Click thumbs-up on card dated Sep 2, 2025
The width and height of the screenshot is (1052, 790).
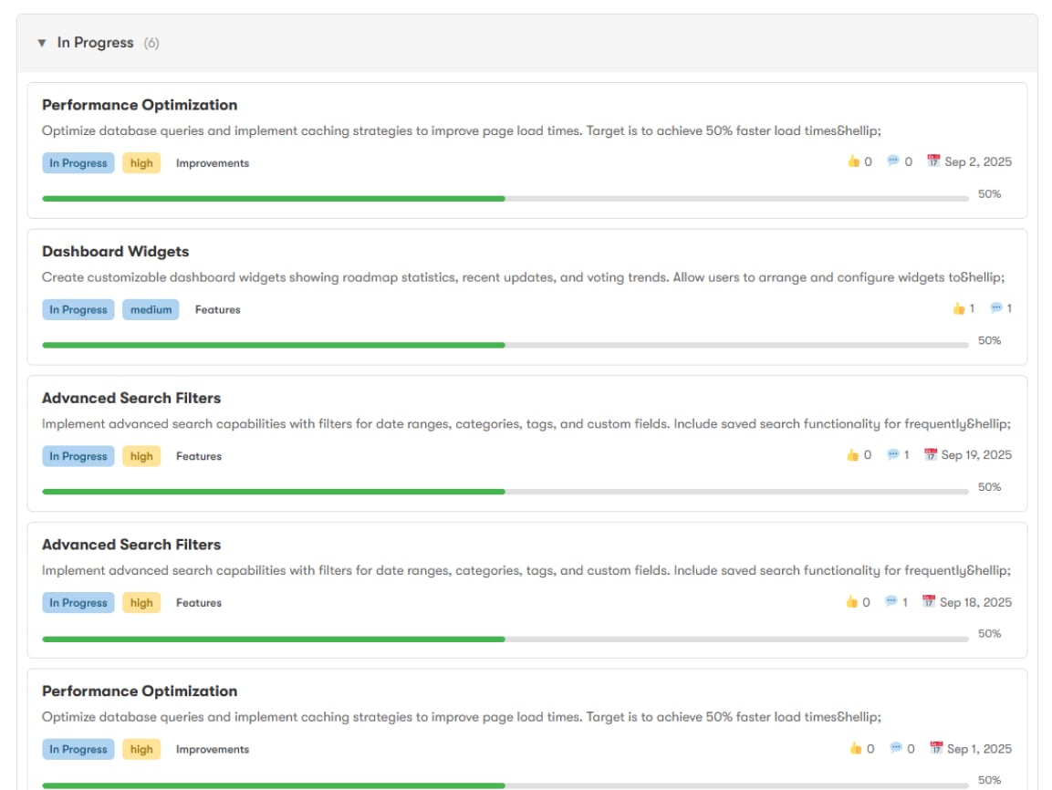[x=854, y=161]
